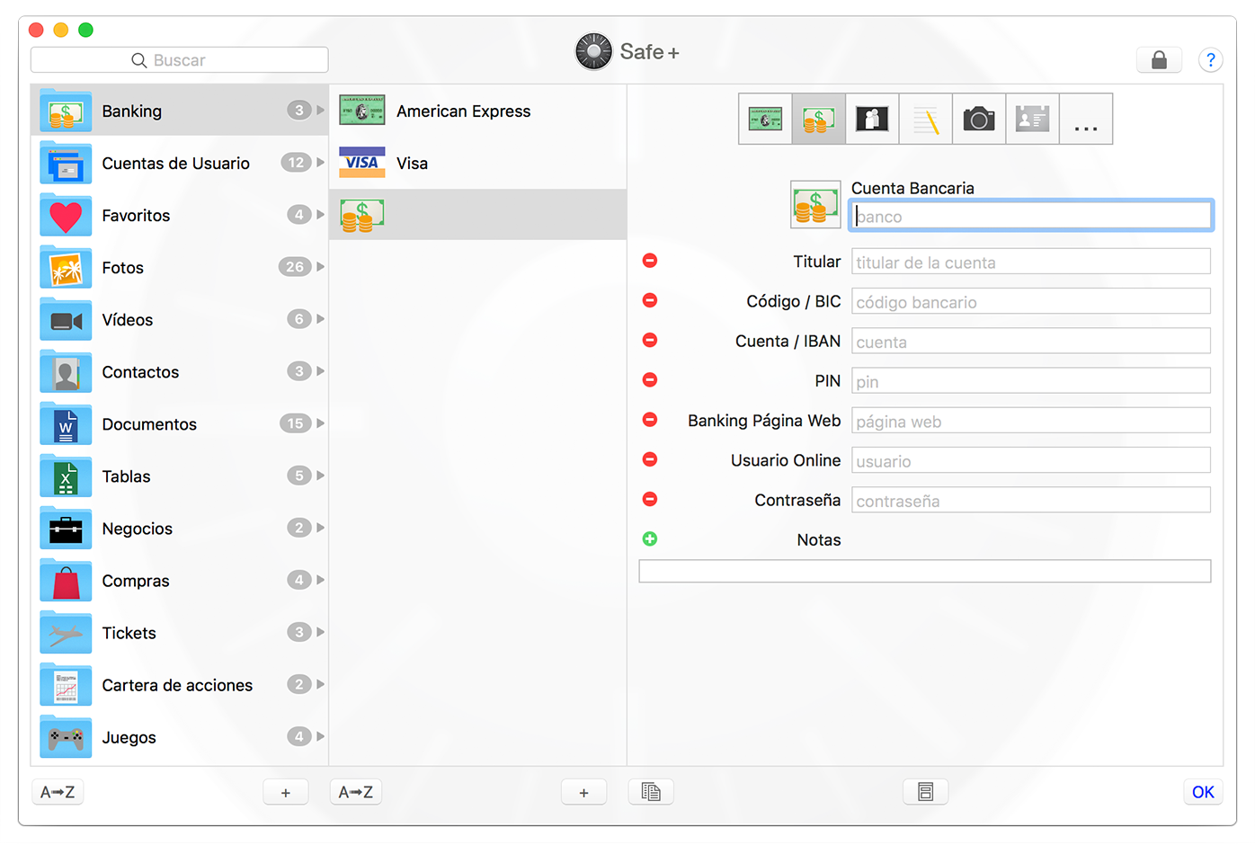This screenshot has height=845, width=1255.
Task: Select the camera photo template icon
Action: click(x=979, y=119)
